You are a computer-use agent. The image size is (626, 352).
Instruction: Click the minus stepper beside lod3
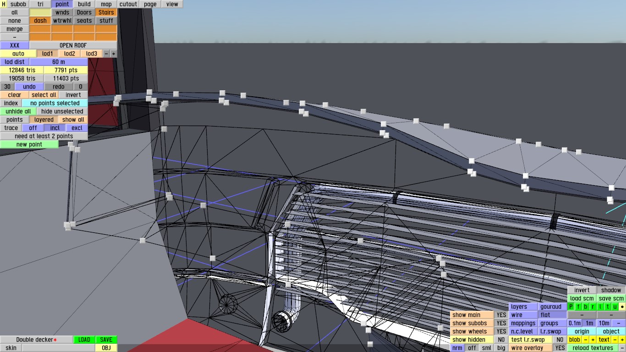click(106, 54)
